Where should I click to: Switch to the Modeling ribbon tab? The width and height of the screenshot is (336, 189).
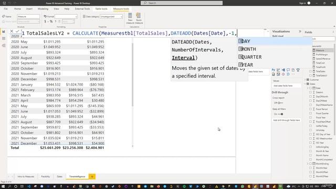click(x=43, y=9)
